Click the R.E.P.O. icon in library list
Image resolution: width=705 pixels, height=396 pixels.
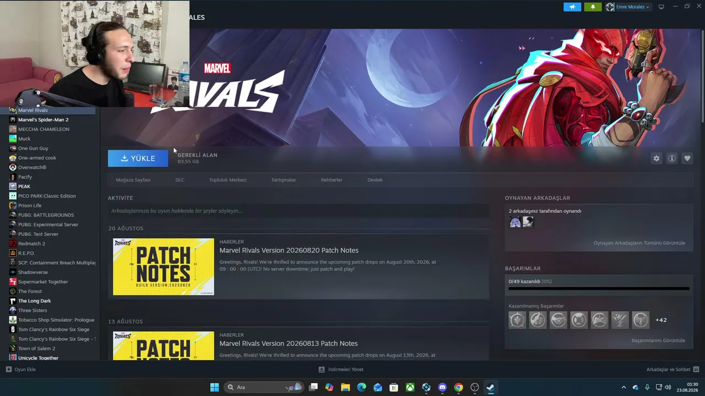click(13, 253)
